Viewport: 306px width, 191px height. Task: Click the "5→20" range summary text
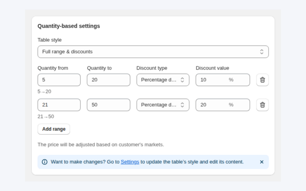(44, 91)
